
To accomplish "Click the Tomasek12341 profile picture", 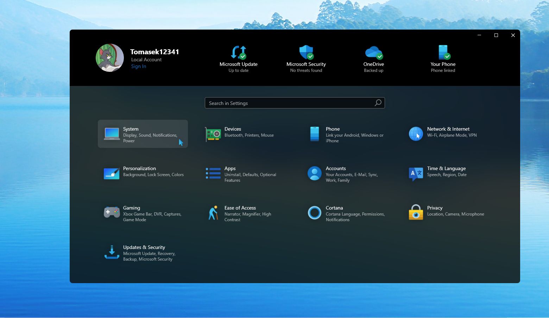I will [110, 58].
